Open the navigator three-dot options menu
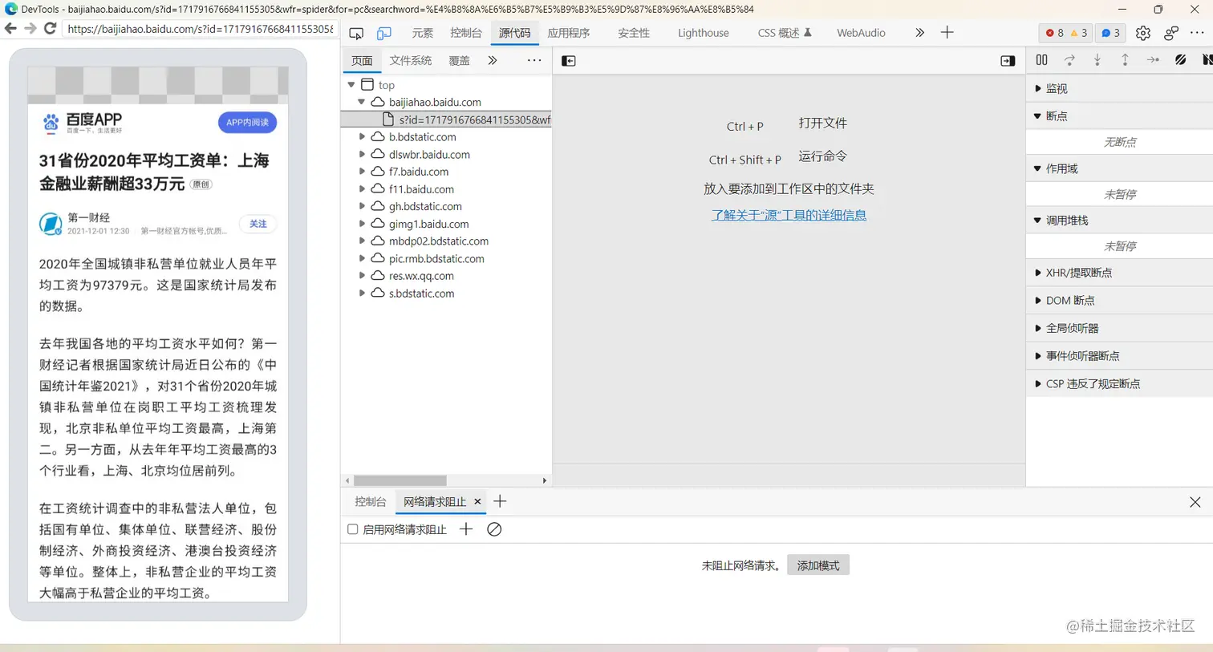This screenshot has height=652, width=1213. pos(534,61)
